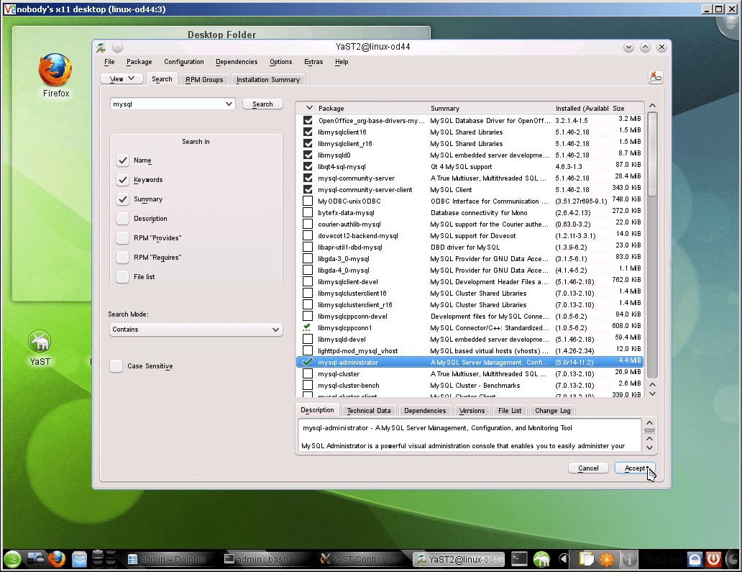This screenshot has width=742, height=572.
Task: Click the Accept button
Action: point(635,468)
